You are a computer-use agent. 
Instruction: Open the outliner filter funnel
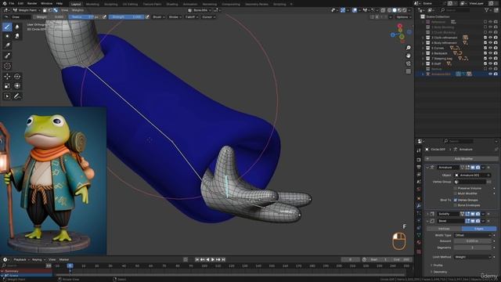487,10
